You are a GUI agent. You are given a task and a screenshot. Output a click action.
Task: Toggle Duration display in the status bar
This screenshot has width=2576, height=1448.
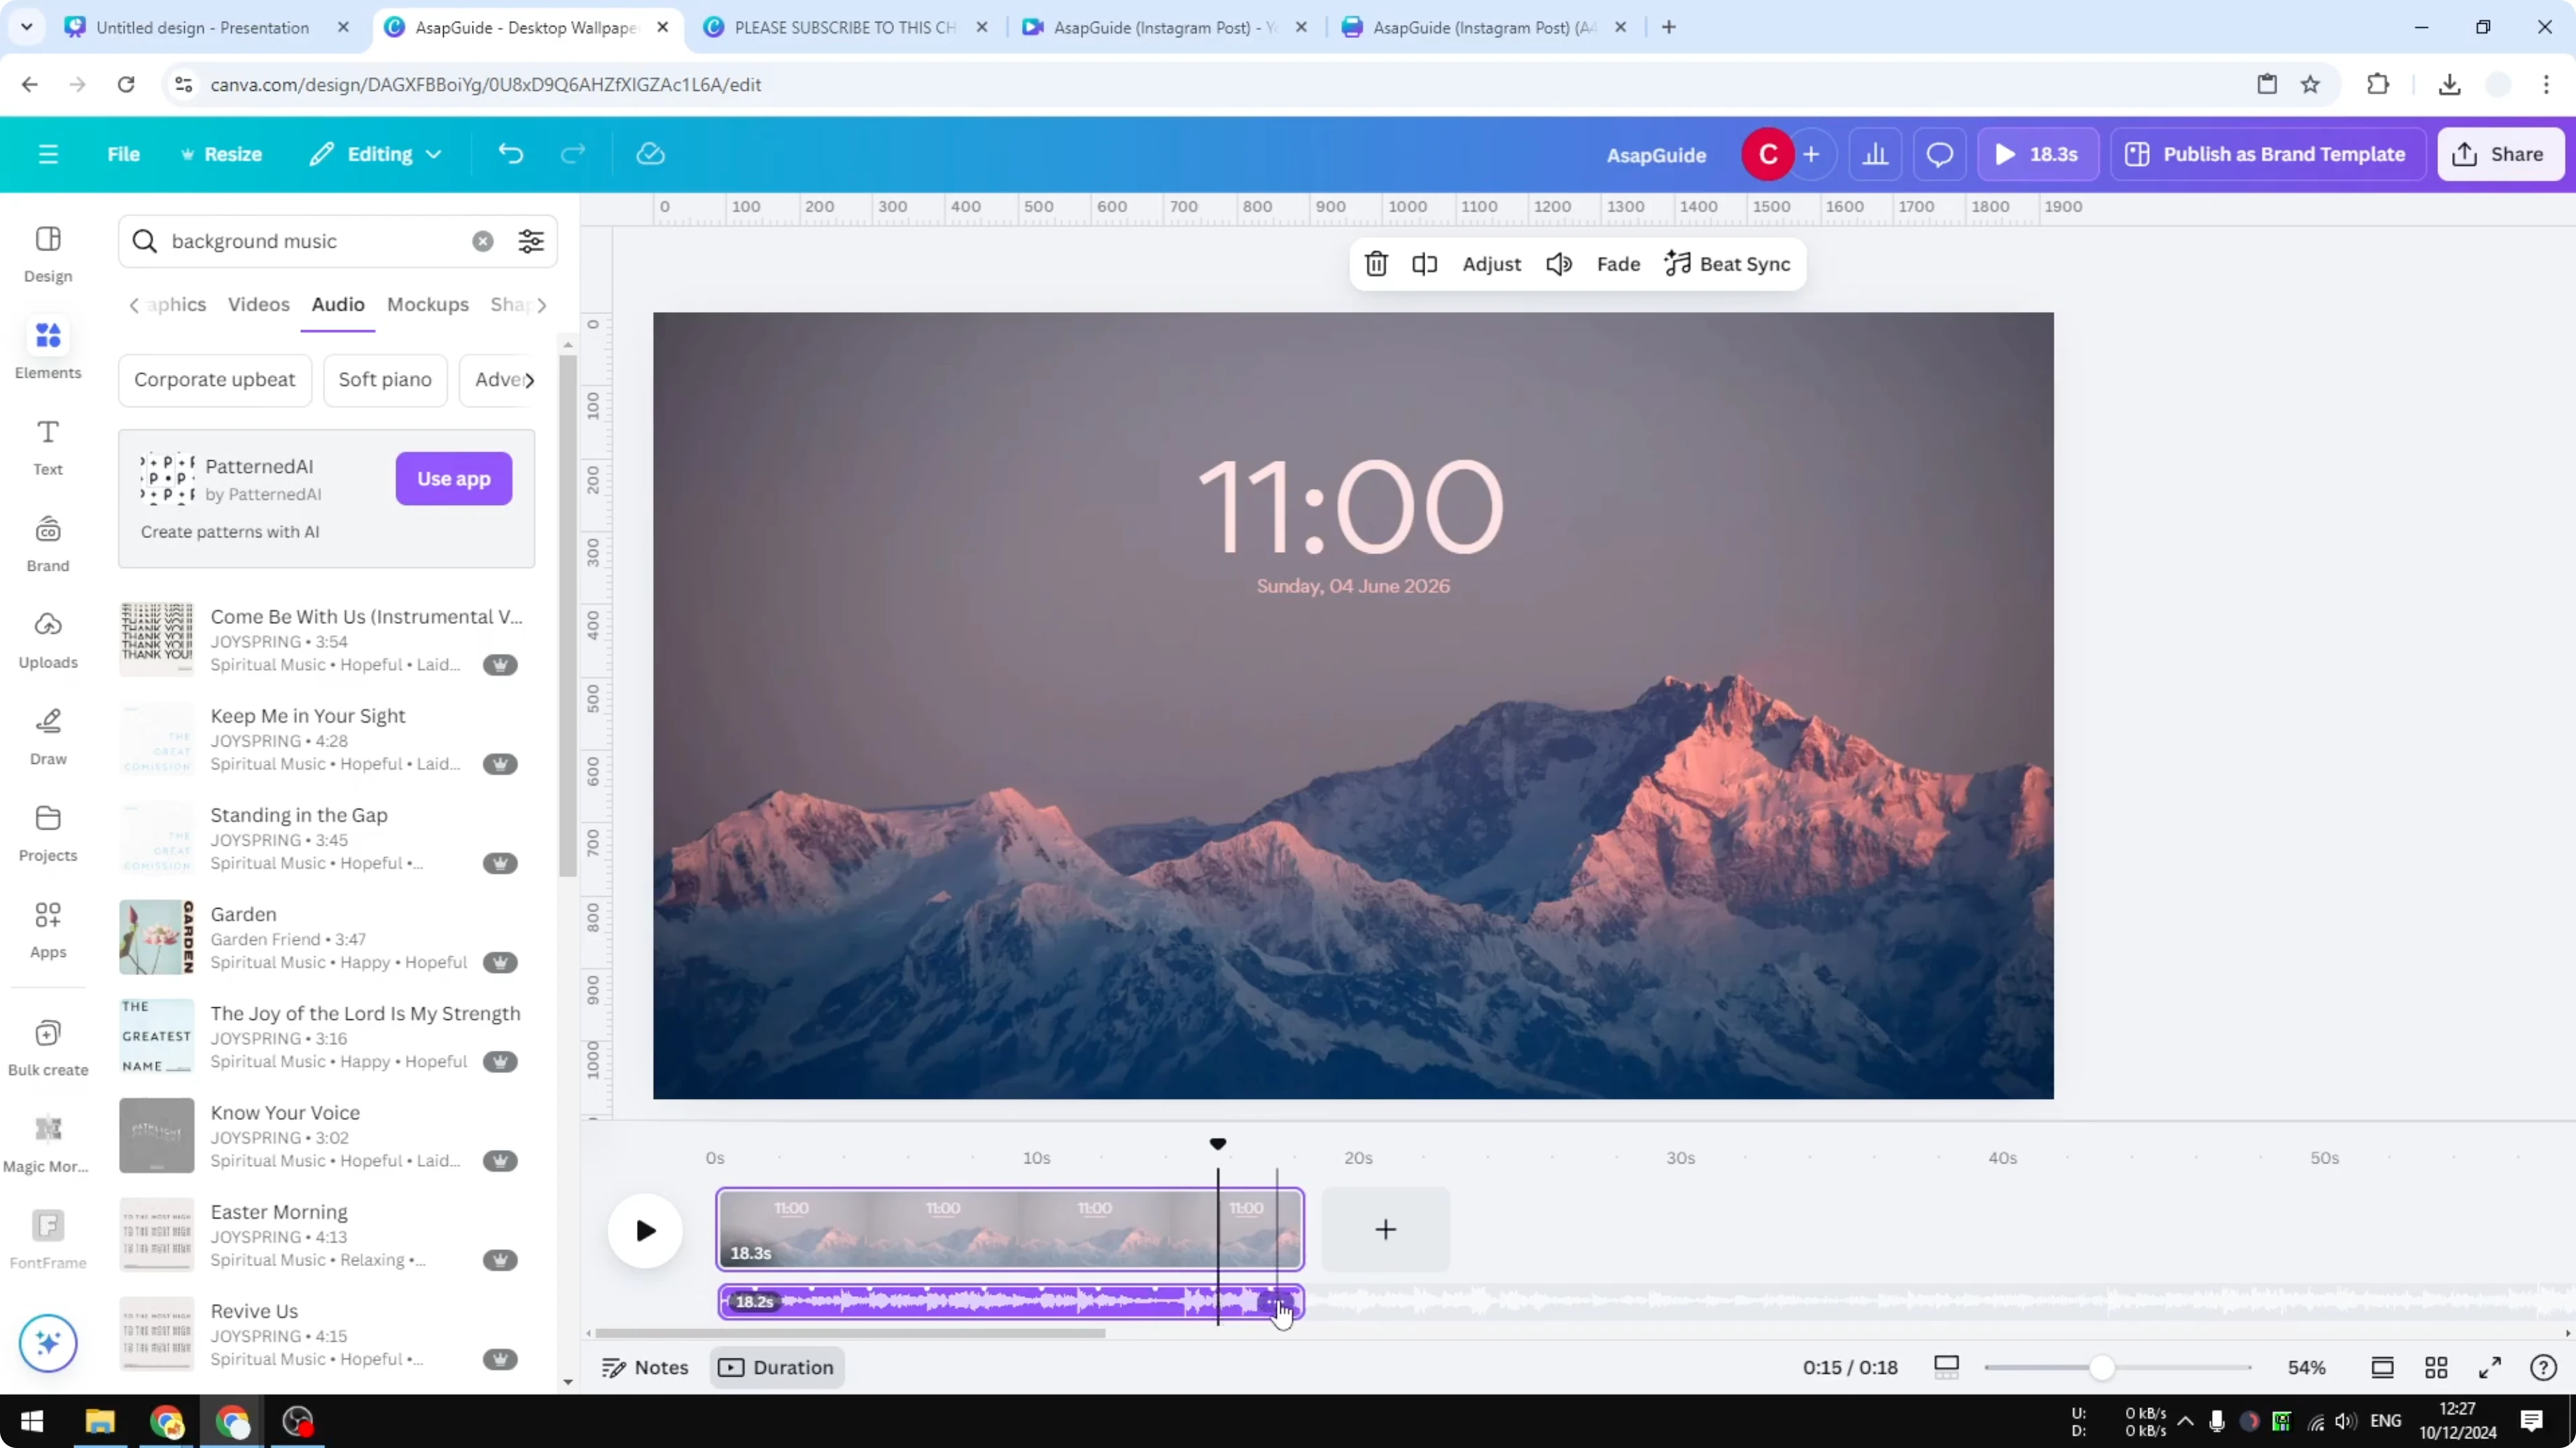777,1367
